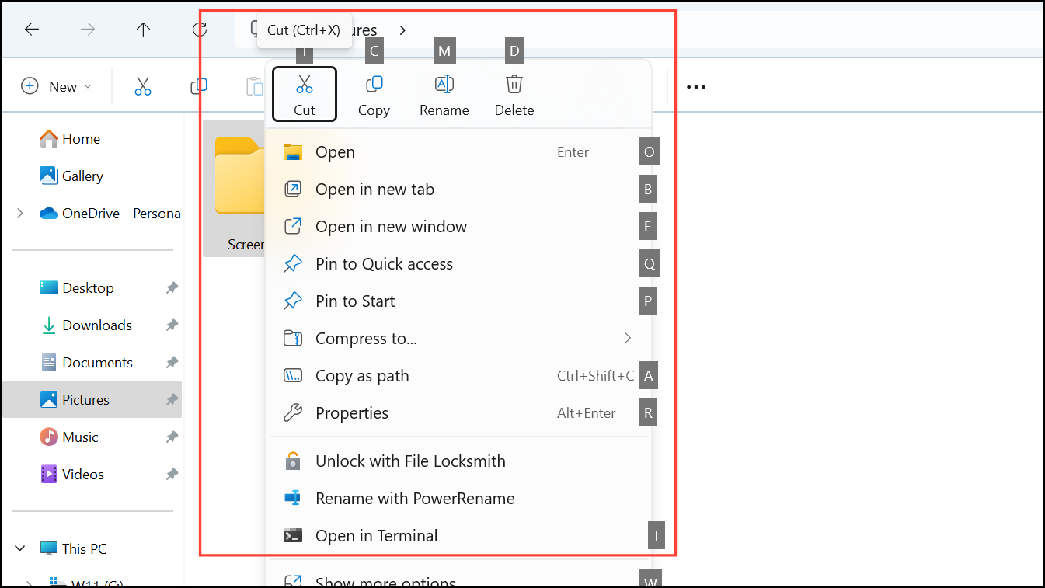Image resolution: width=1045 pixels, height=588 pixels.
Task: Select Unlock with File Locksmith
Action: pyautogui.click(x=458, y=461)
